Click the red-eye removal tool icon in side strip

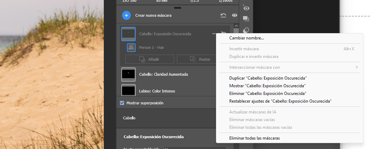click(246, 8)
